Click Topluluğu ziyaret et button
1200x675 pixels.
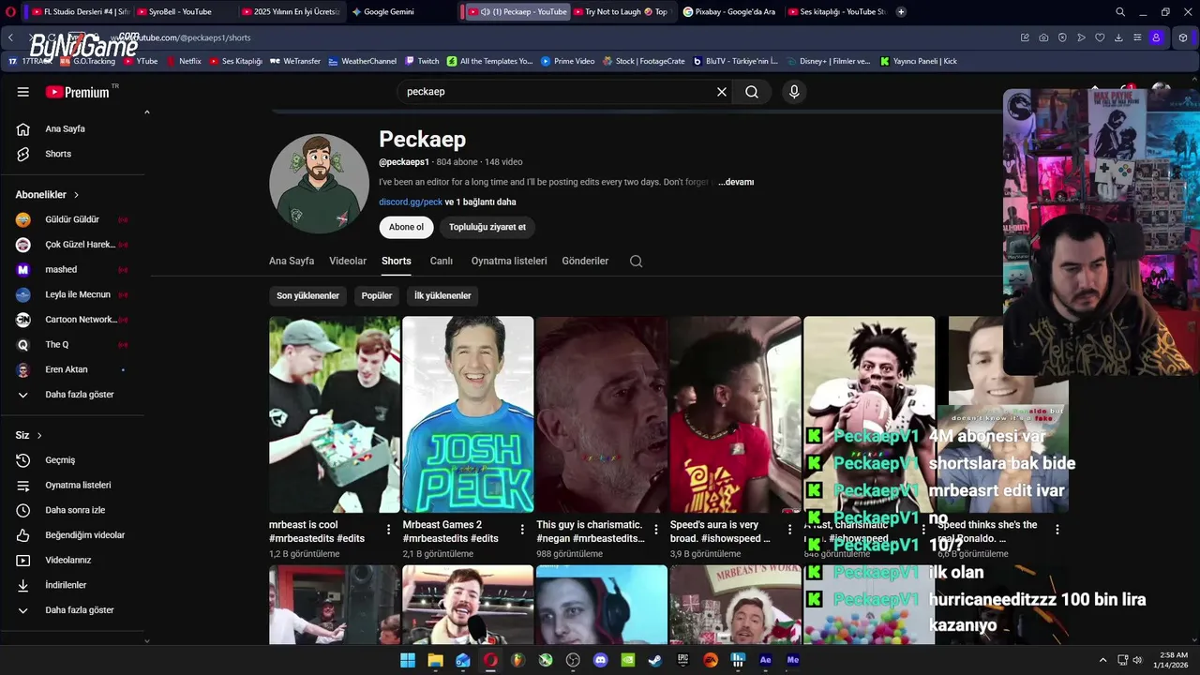(x=487, y=227)
